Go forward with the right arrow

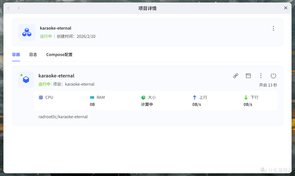pos(19,8)
